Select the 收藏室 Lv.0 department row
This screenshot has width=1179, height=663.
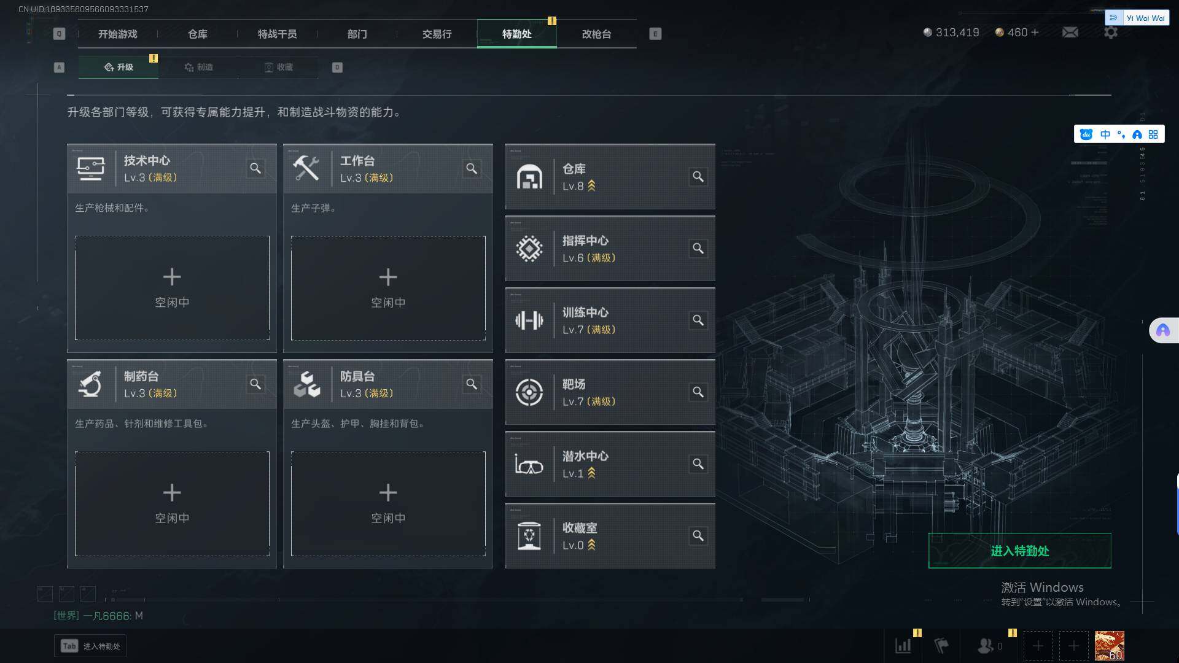(610, 536)
